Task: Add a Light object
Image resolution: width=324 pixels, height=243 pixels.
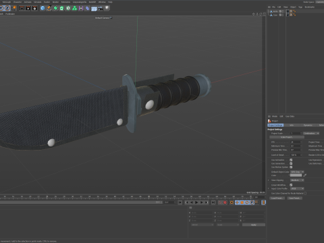Action: (x=107, y=8)
